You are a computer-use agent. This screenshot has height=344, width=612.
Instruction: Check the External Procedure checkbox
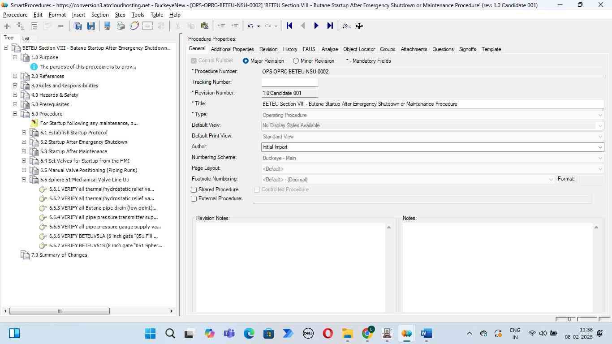point(194,199)
